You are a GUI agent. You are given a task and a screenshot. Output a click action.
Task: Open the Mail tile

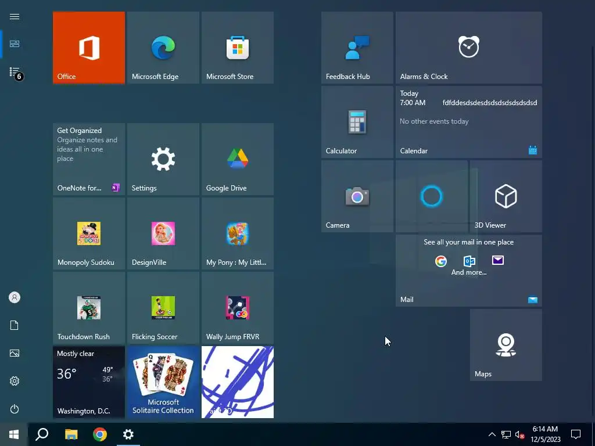coord(469,271)
